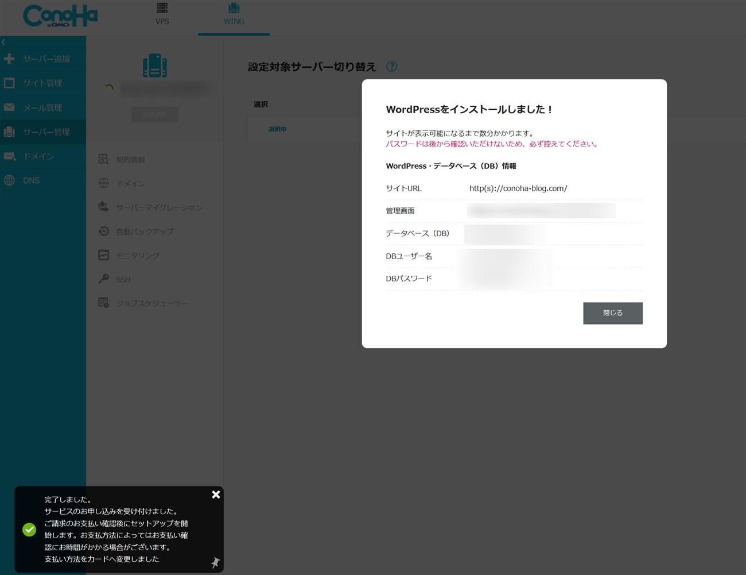Image resolution: width=746 pixels, height=575 pixels.
Task: Click the help question mark icon
Action: coord(391,66)
